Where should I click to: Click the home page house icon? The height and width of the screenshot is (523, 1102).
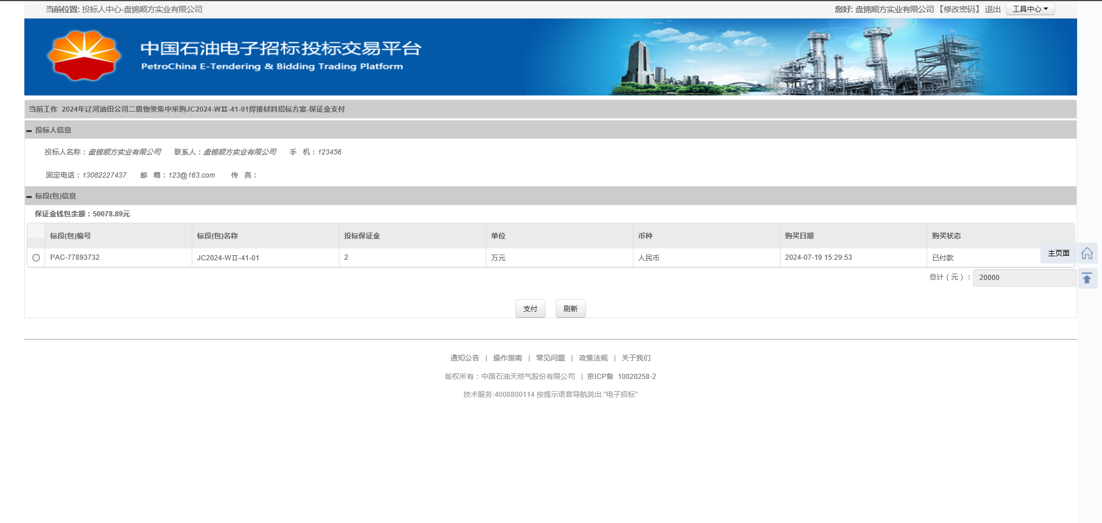(1087, 253)
